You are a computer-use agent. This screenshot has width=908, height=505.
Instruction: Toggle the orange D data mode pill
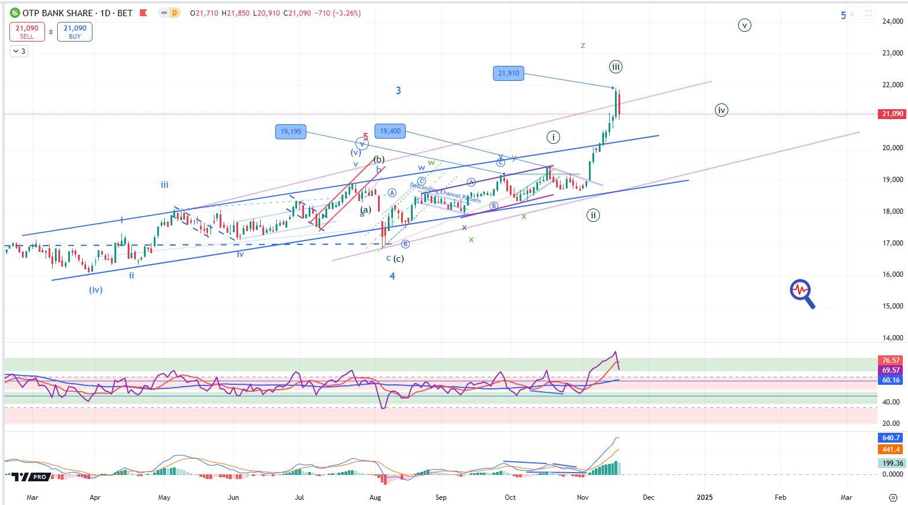174,13
